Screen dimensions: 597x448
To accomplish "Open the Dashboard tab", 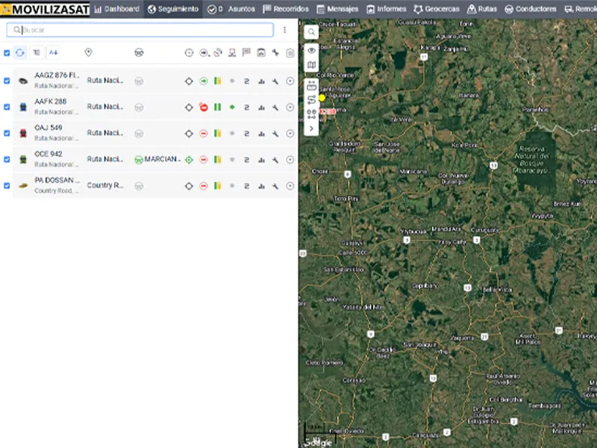I will (x=116, y=9).
